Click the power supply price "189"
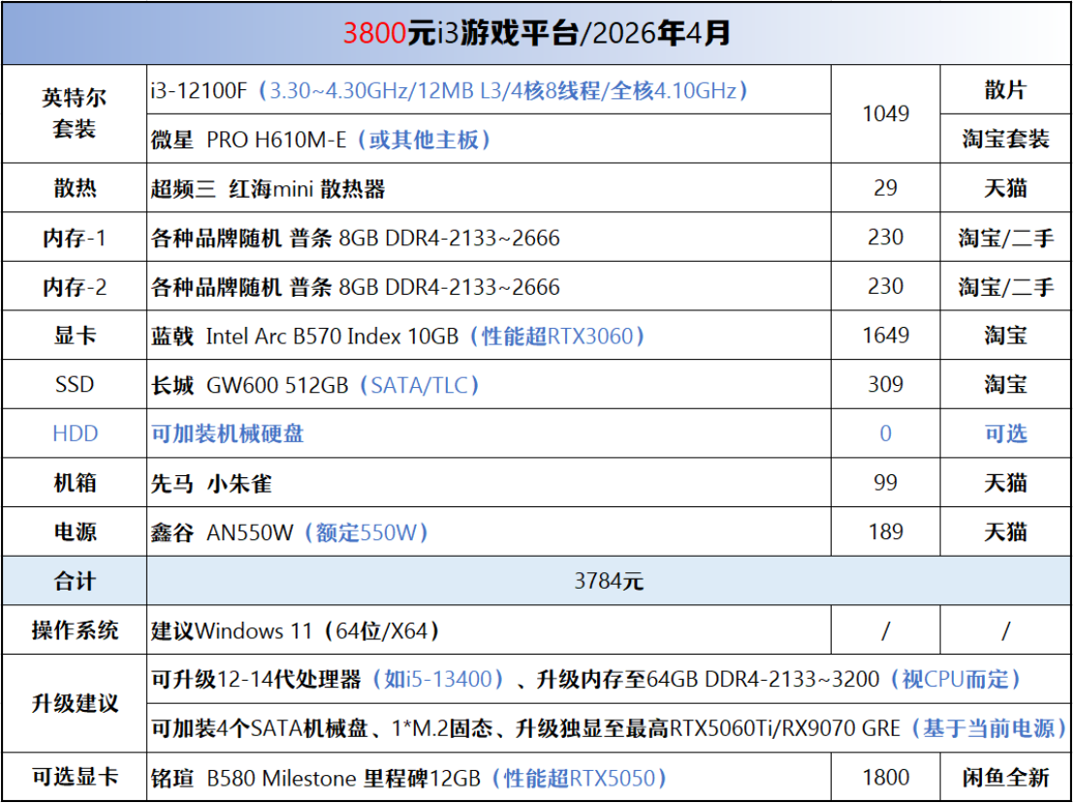Screen dimensions: 1074x803 pos(886,532)
